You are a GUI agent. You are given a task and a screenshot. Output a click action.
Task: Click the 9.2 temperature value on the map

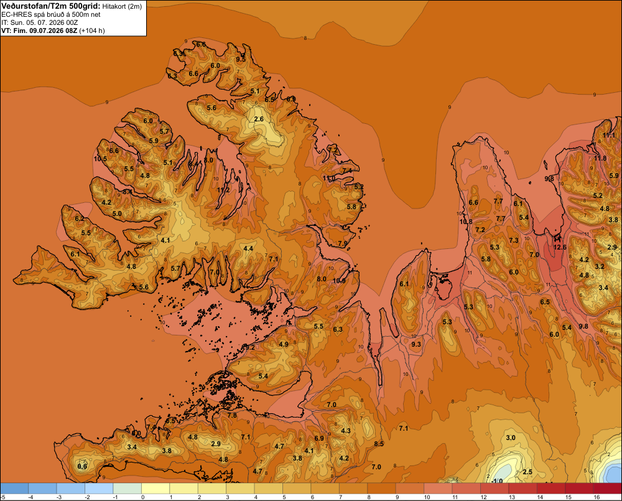(250, 347)
